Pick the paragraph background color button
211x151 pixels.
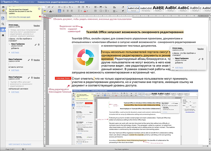click(85, 11)
